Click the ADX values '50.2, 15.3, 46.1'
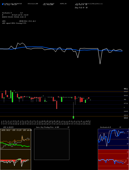 pyautogui.click(x=30, y=21)
